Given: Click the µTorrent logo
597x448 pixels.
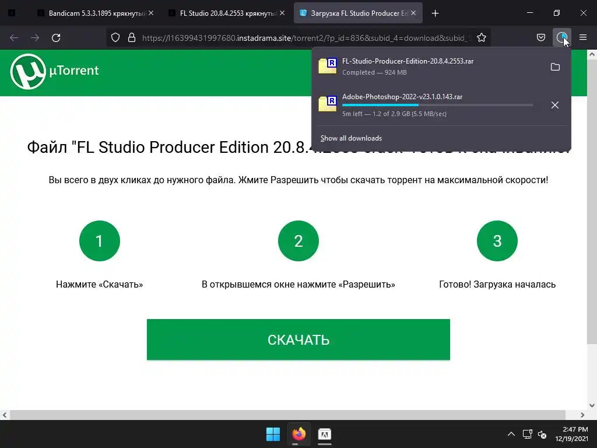Looking at the screenshot, I should [x=54, y=72].
